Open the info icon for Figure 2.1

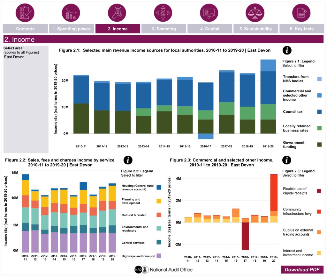tap(287, 50)
